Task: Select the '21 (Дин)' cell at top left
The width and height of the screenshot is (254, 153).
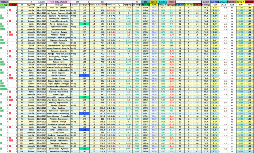Action: [4, 2]
